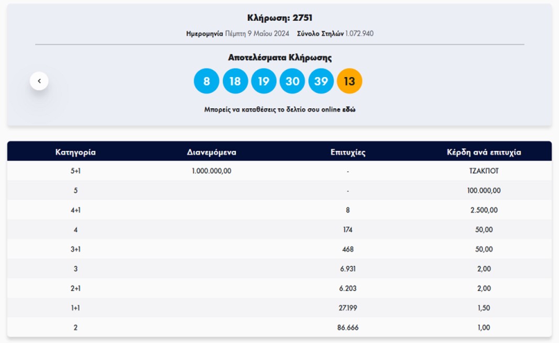The width and height of the screenshot is (559, 343).
Task: Click the successes count 6.203
Action: coord(348,289)
